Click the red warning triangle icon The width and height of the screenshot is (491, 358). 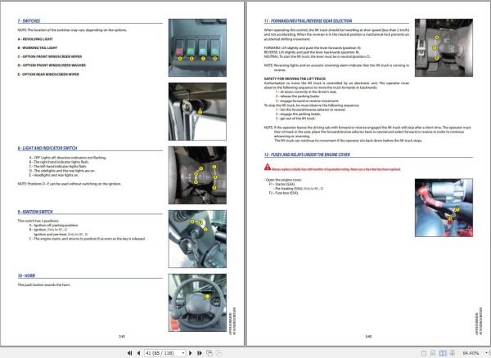(268, 167)
